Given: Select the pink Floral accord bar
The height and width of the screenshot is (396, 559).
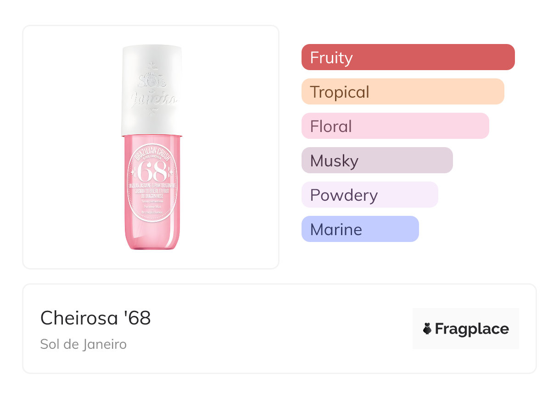Looking at the screenshot, I should (x=395, y=126).
